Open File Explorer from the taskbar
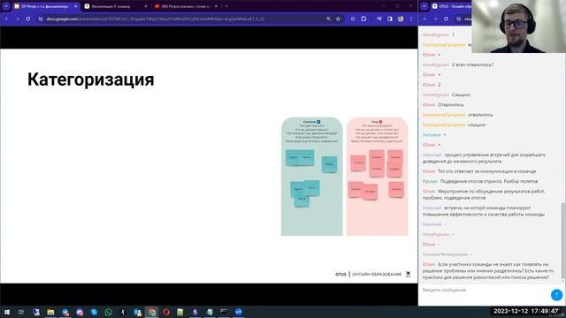 50,312
